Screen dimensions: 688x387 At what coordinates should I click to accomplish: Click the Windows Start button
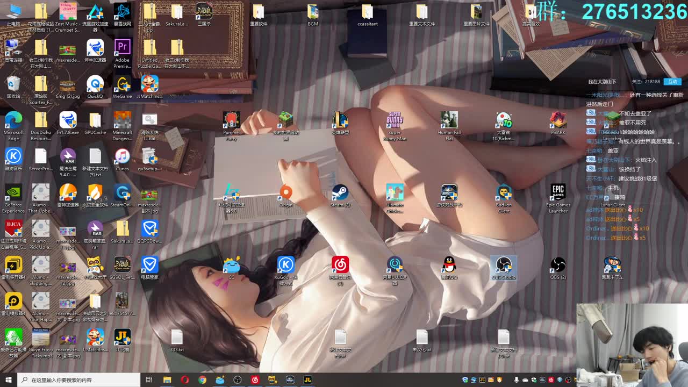[9, 380]
